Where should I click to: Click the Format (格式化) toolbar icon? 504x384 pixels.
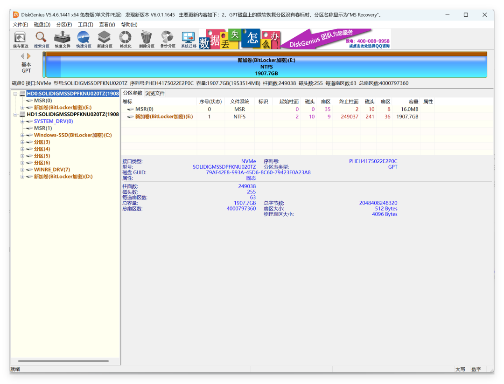coord(126,40)
